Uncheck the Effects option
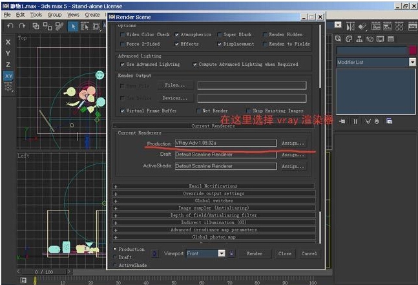The height and width of the screenshot is (285, 418). click(177, 44)
